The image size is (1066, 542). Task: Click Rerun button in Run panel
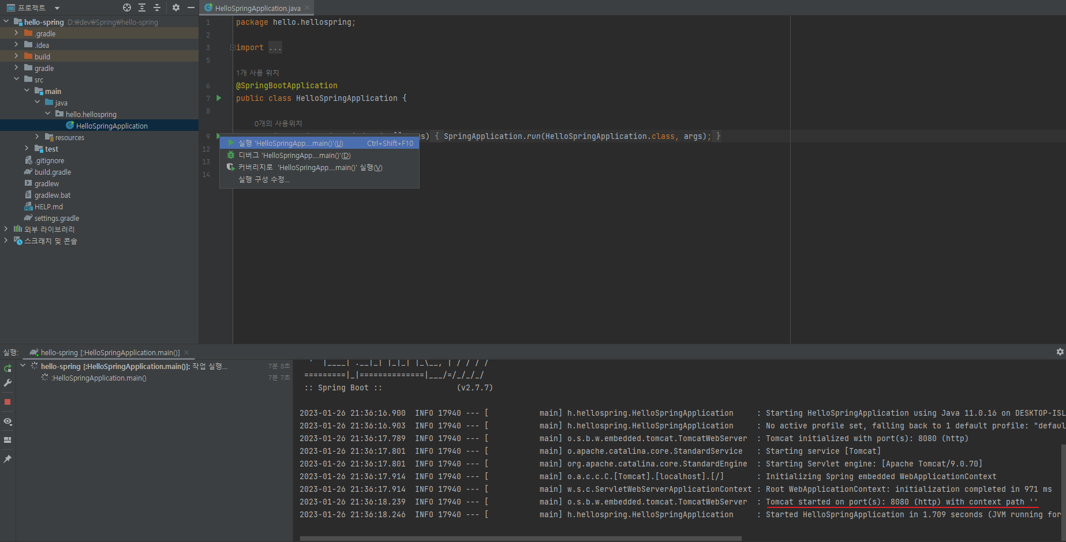tap(8, 368)
